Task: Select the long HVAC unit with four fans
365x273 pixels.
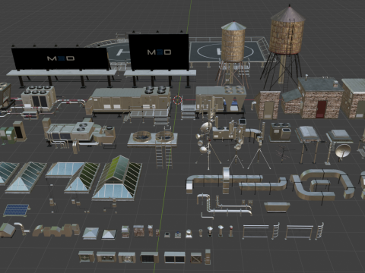Action: (129, 101)
